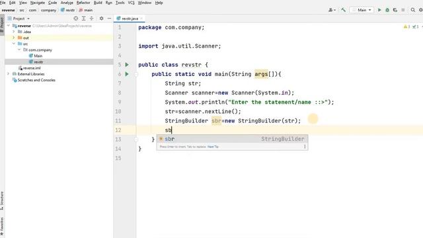Toggle code folding for main method line 6

pos(136,74)
